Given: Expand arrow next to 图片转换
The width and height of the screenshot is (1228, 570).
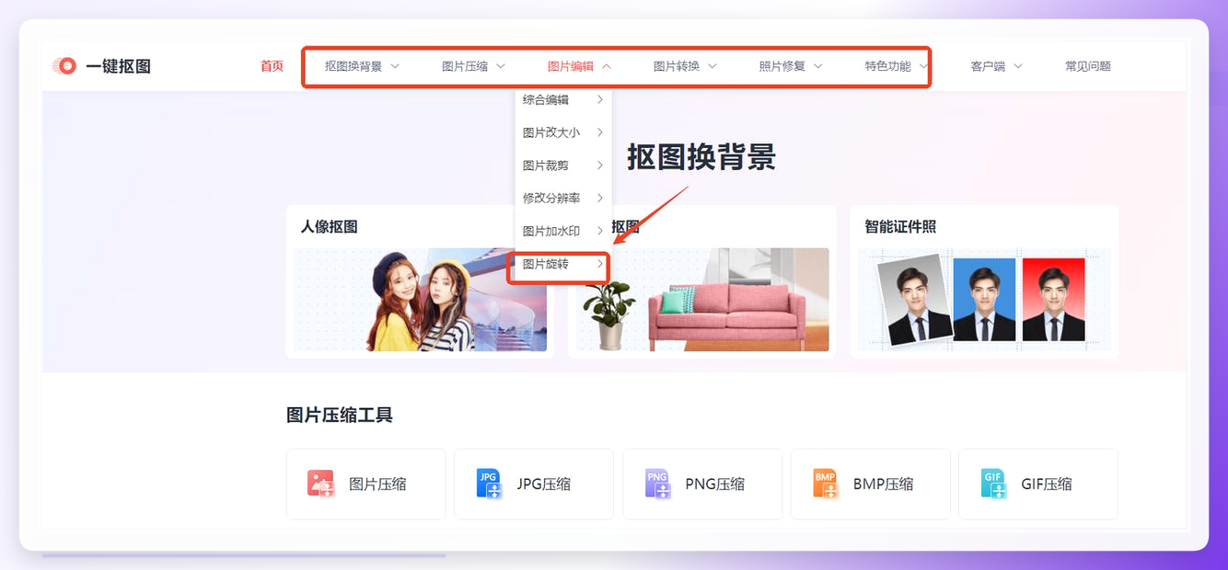Looking at the screenshot, I should coord(712,66).
